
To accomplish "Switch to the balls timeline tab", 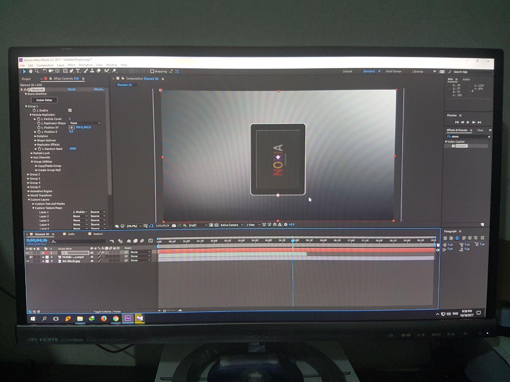I will coord(71,234).
